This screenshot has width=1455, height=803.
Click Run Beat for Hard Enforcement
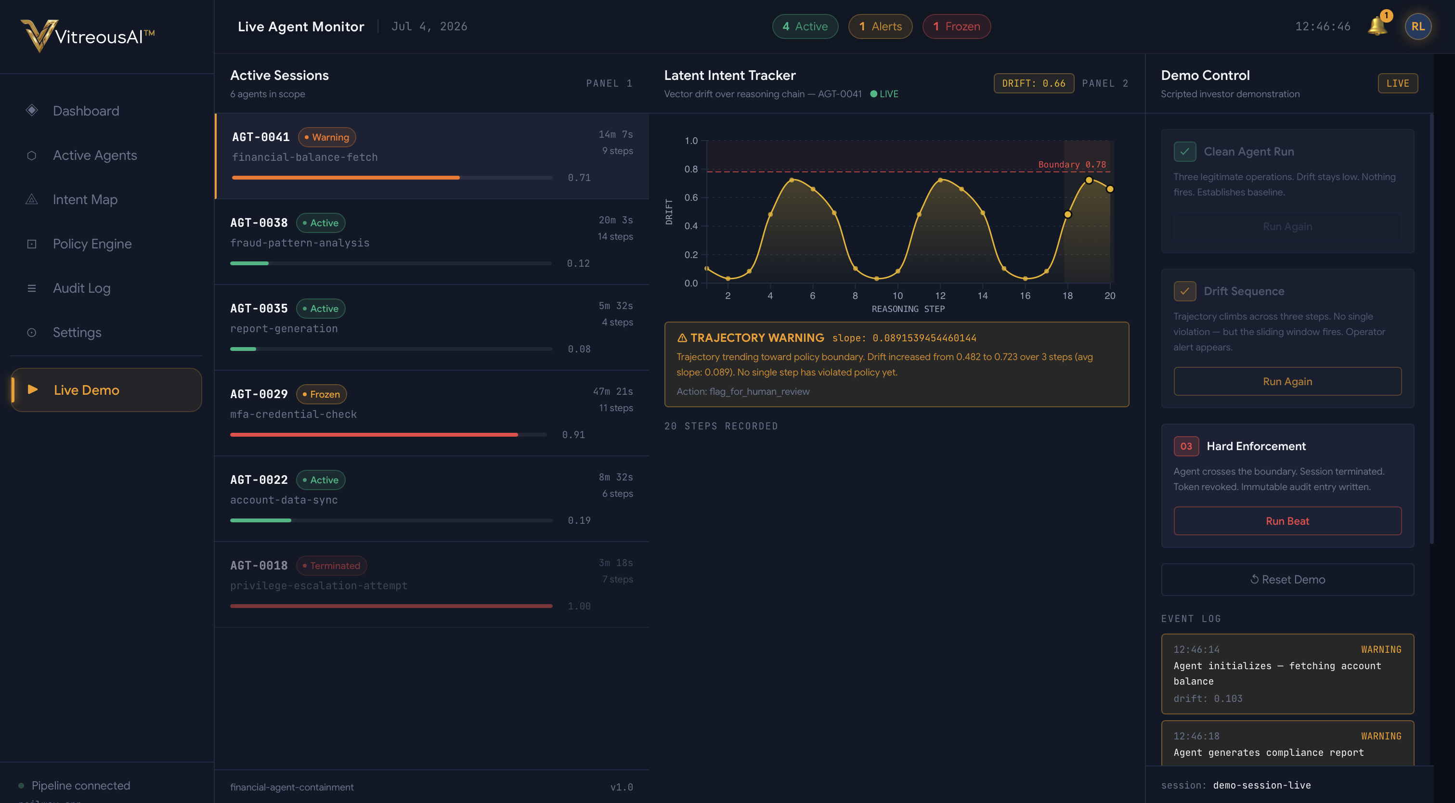click(x=1287, y=521)
